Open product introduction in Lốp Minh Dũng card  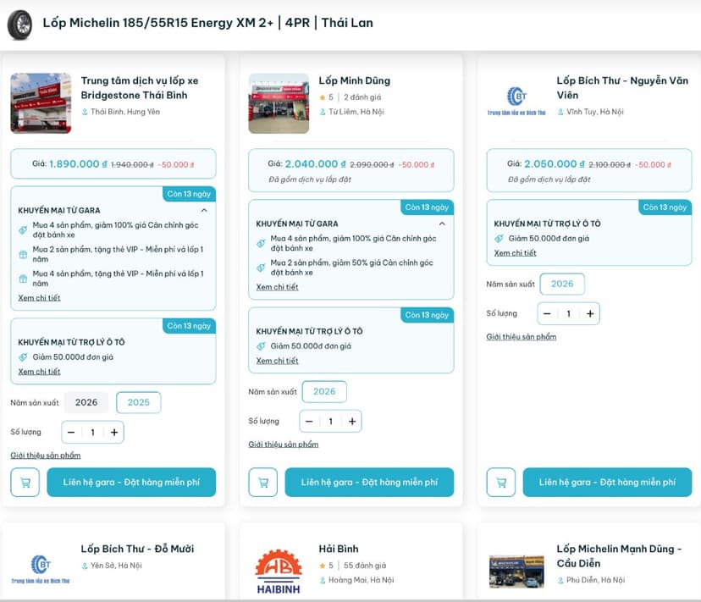[x=284, y=445]
